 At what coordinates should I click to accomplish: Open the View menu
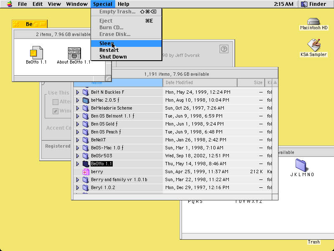pyautogui.click(x=54, y=4)
